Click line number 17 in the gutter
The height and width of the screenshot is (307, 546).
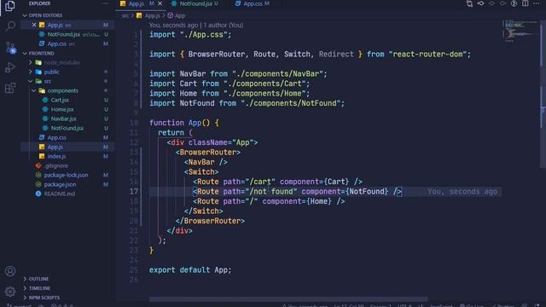point(134,191)
